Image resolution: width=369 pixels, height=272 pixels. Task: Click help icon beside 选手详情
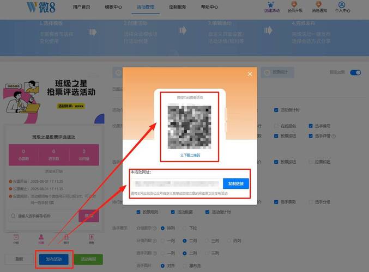pos(334,136)
